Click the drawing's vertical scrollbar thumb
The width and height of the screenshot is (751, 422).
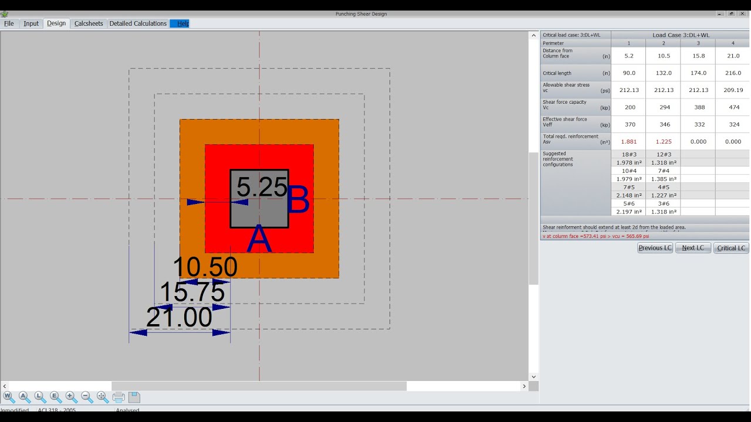533,219
